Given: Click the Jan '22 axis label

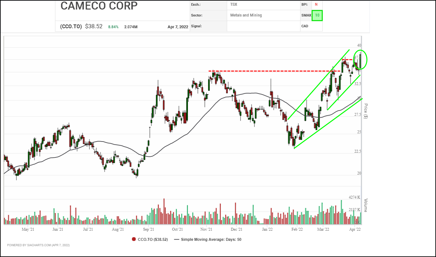Looking at the screenshot, I should (267, 229).
